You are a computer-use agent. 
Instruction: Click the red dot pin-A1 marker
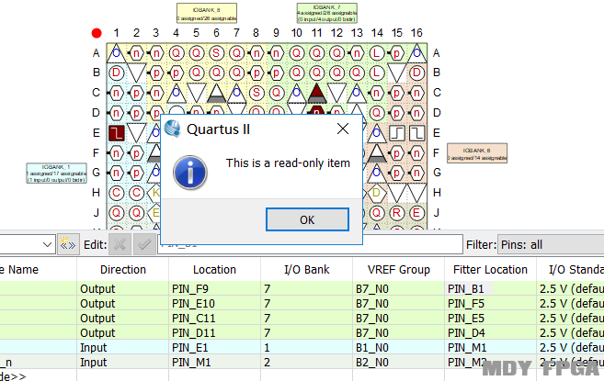point(97,33)
